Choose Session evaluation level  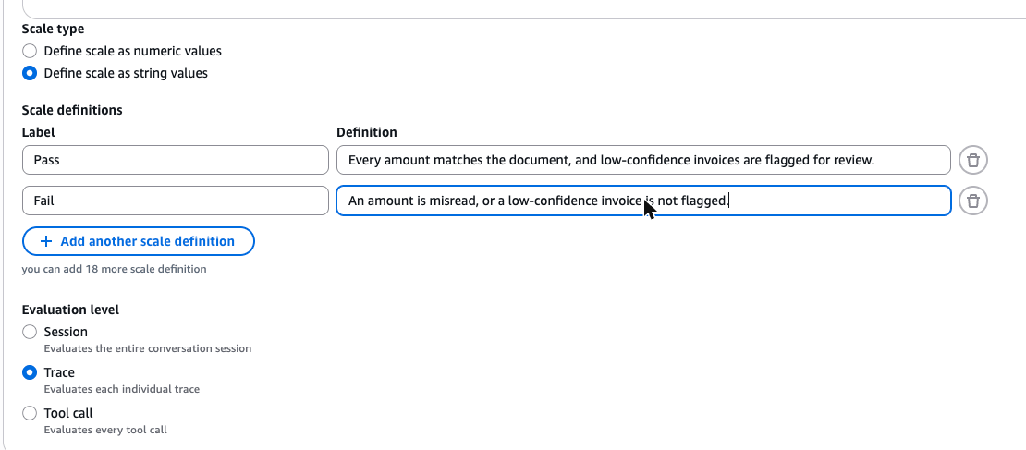[x=30, y=332]
